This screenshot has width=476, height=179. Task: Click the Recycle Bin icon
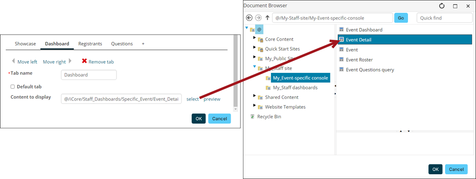coord(253,116)
